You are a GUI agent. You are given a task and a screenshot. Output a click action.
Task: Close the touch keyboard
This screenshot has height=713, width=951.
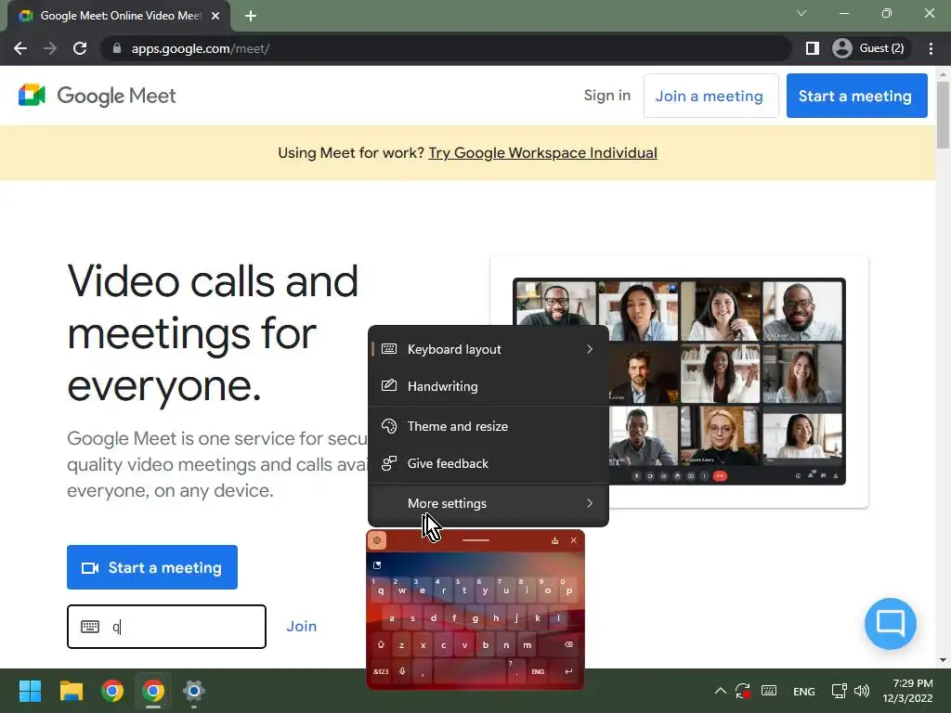[x=573, y=540]
